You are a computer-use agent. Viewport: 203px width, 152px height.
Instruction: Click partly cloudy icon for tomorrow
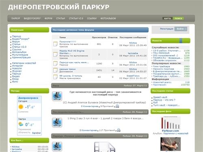[21, 124]
